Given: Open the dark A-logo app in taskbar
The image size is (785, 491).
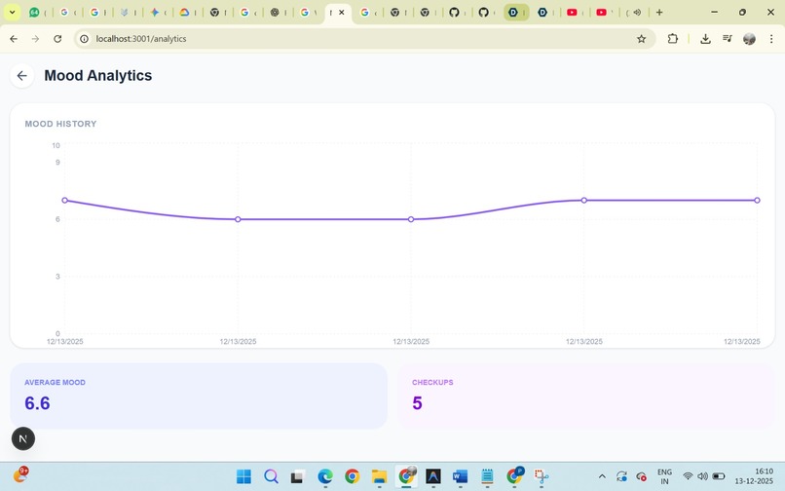Looking at the screenshot, I should coord(433,476).
